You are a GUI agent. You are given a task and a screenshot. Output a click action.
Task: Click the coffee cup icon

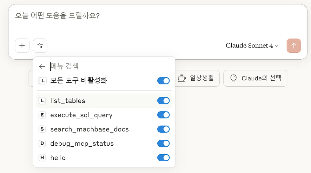[x=182, y=78]
